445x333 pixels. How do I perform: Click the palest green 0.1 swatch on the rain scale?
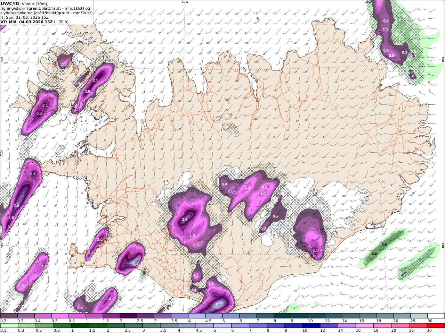pyautogui.click(x=9, y=325)
